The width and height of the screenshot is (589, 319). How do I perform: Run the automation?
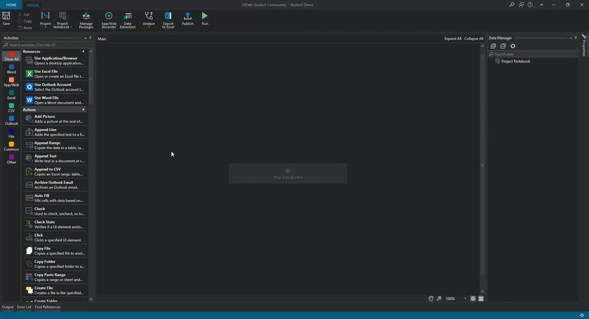coord(205,18)
